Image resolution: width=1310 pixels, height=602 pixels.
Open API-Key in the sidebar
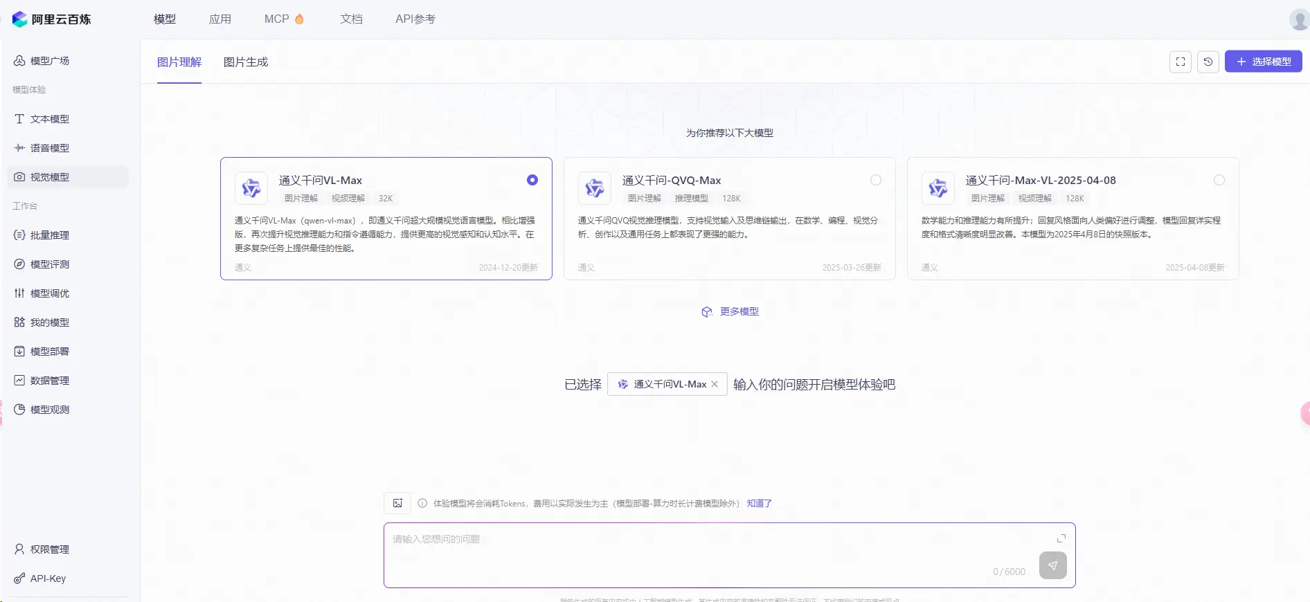(68, 578)
